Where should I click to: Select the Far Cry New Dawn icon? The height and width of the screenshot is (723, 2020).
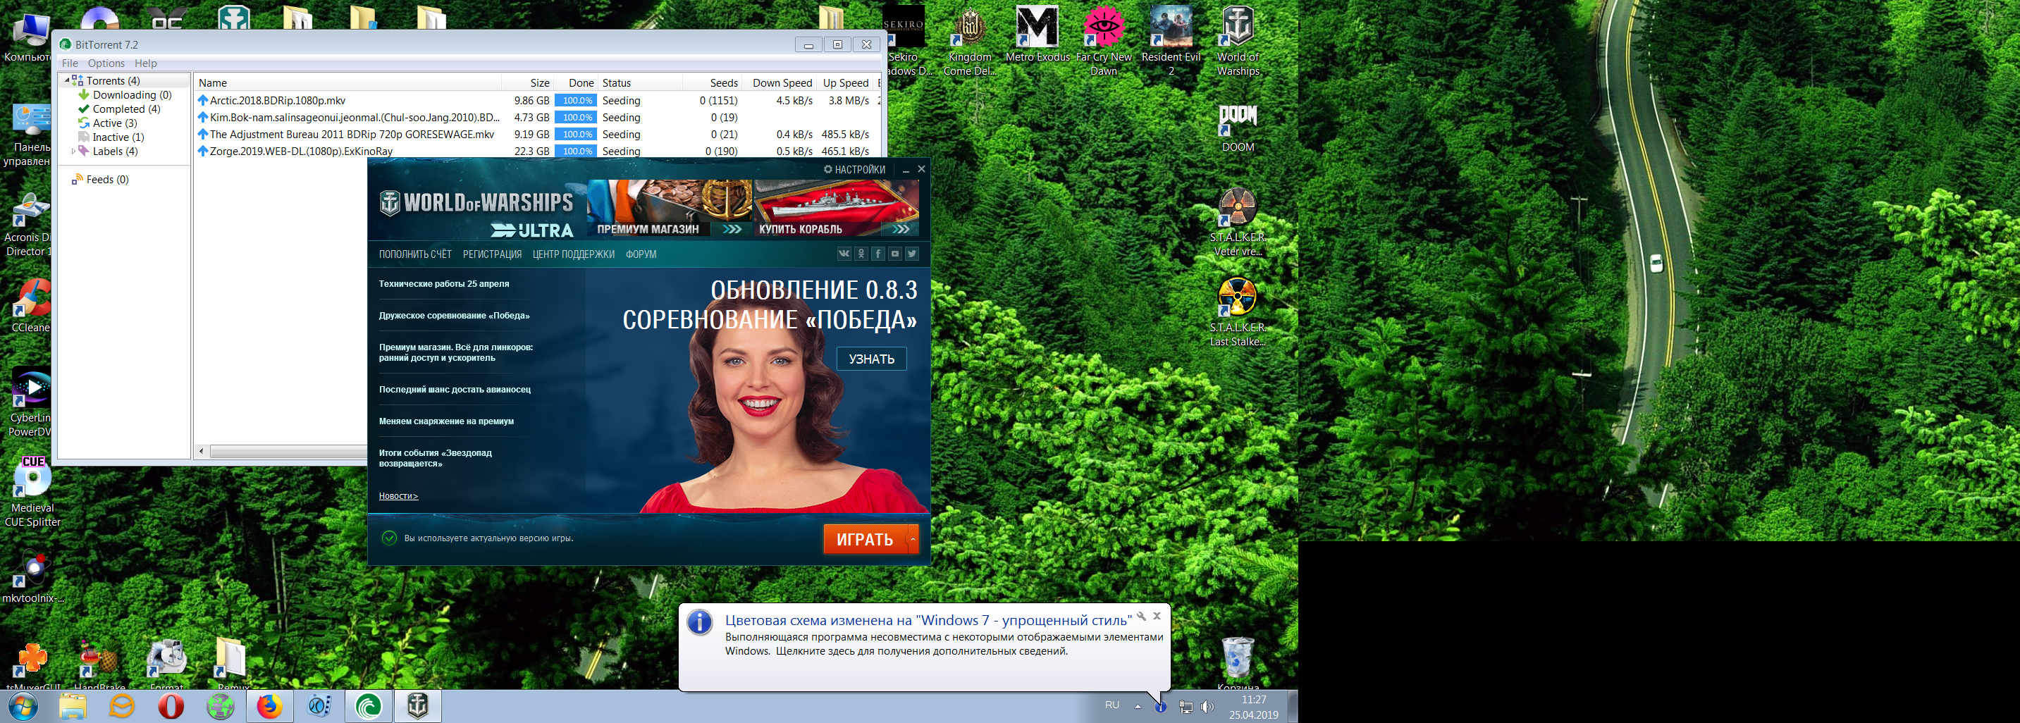[x=1103, y=41]
